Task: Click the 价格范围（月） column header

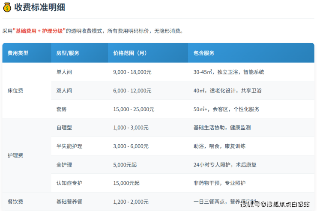Action: coord(130,53)
